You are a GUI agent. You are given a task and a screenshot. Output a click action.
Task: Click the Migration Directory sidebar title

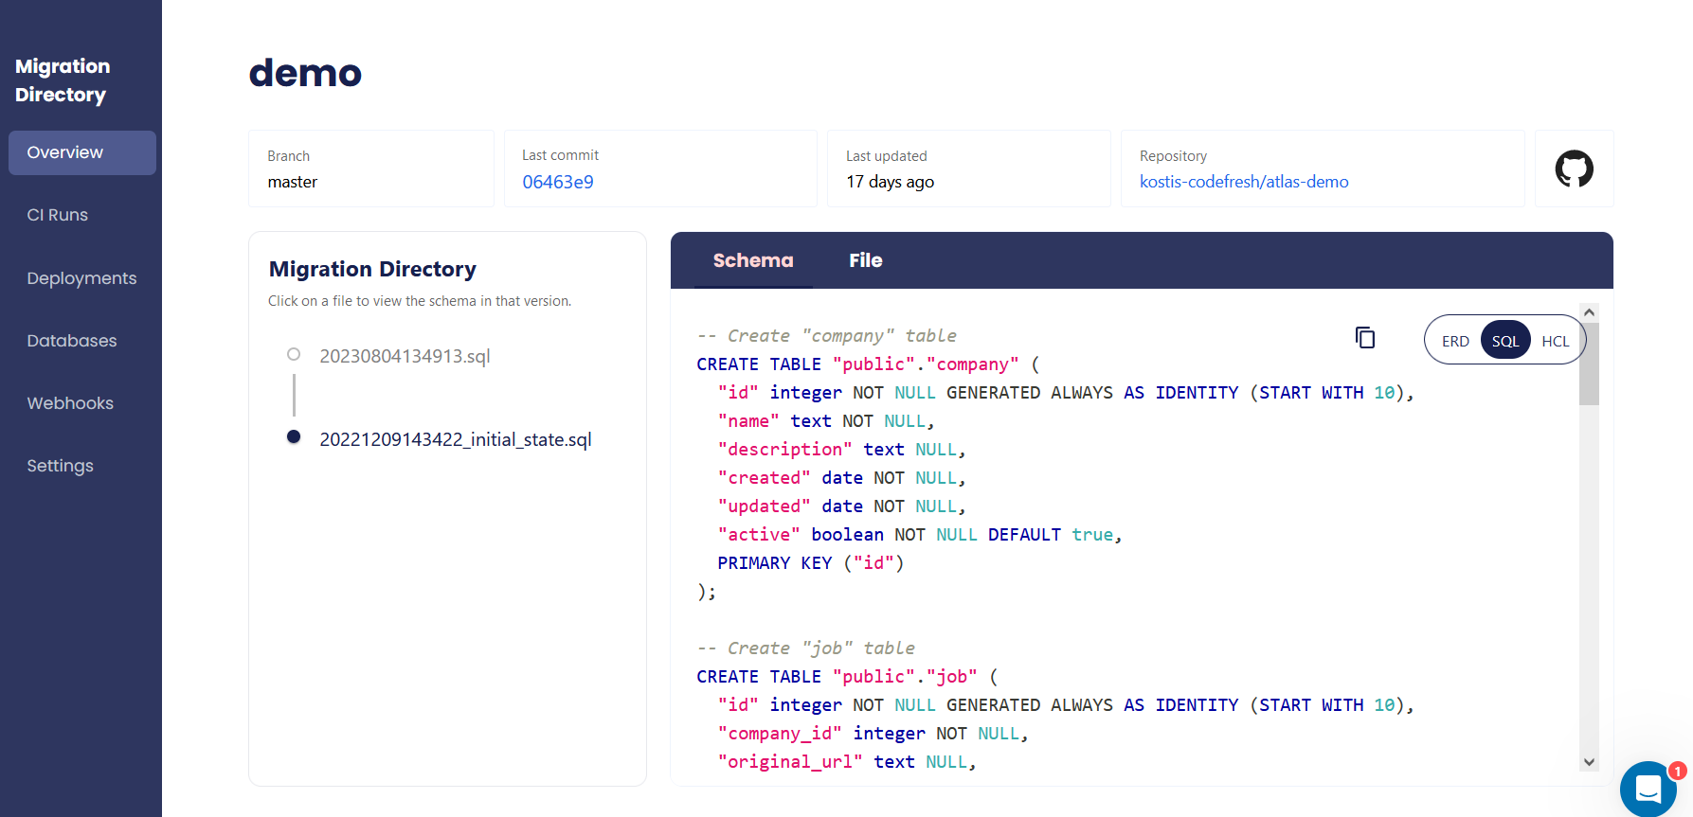pyautogui.click(x=63, y=80)
